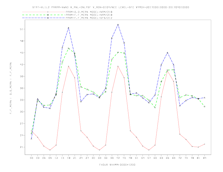Screen dimensions: 223x172
Task: Click x-axis tick label 51
Action: click(x=137, y=158)
